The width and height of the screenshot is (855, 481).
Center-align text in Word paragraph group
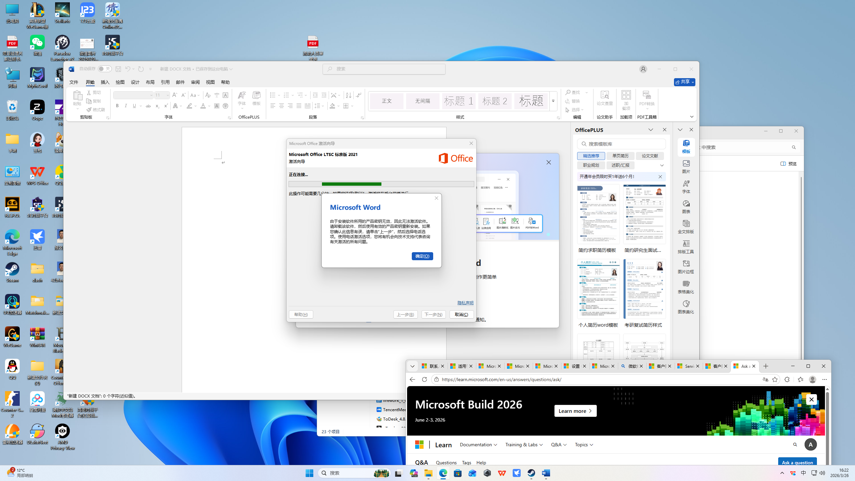point(282,106)
